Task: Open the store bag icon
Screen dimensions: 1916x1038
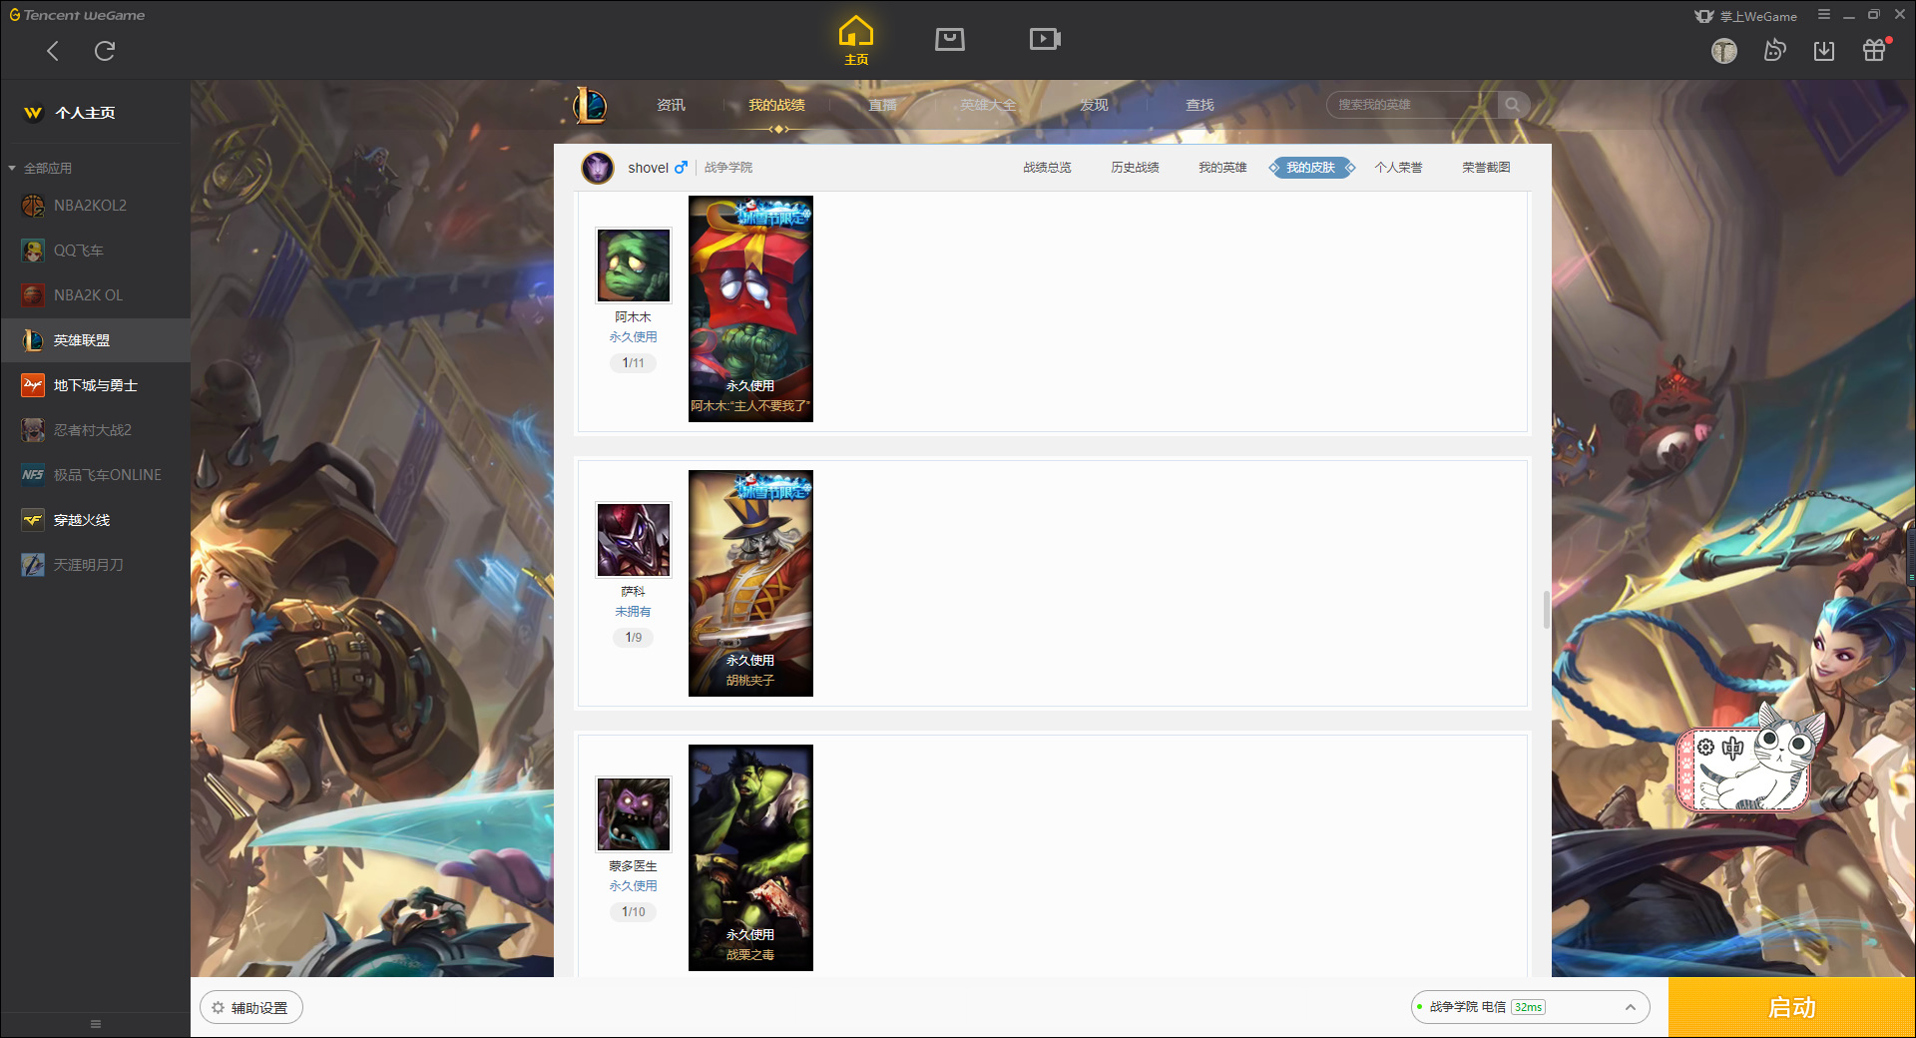Action: (950, 39)
